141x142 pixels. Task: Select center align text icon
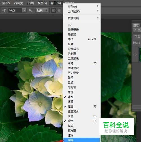point(59,10)
